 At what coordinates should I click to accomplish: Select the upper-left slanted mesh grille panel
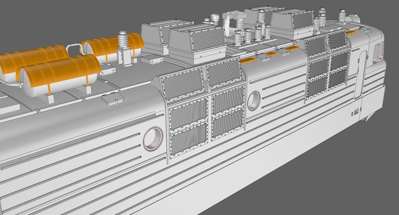pos(182,82)
